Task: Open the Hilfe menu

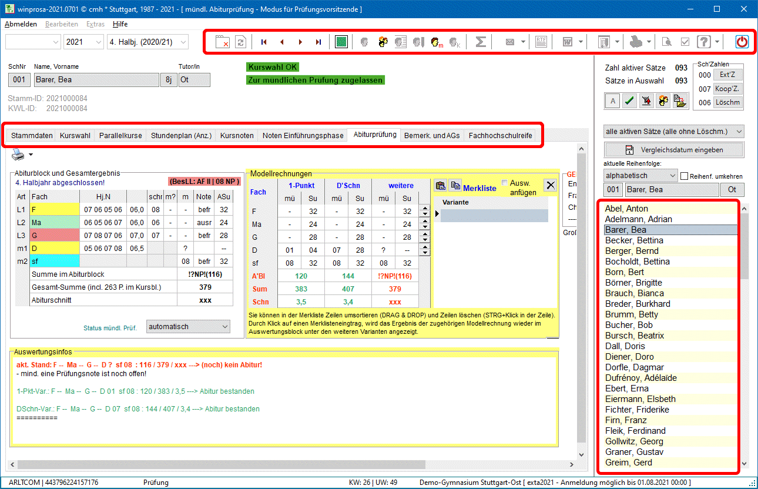Action: (120, 24)
